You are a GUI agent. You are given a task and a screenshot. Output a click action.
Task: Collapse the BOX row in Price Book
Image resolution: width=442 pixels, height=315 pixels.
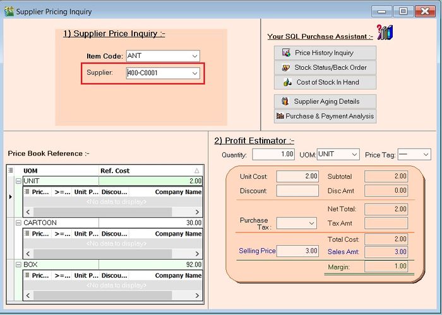point(18,265)
